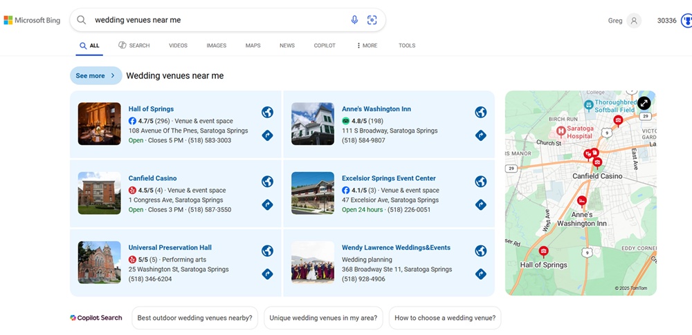Image resolution: width=692 pixels, height=335 pixels.
Task: Open Universal Preservation Hall website globe icon
Action: click(x=267, y=251)
